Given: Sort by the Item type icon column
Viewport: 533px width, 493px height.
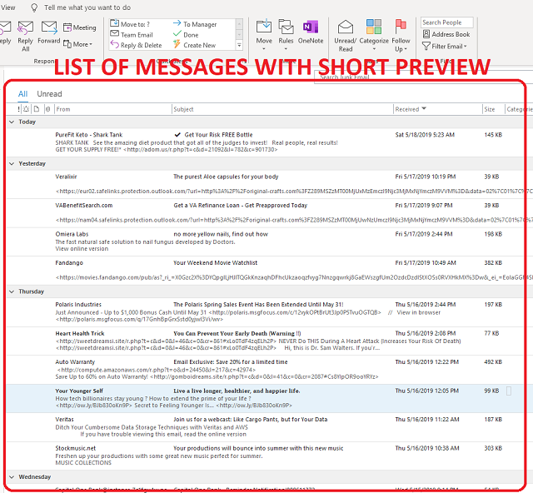Looking at the screenshot, I should [x=37, y=109].
